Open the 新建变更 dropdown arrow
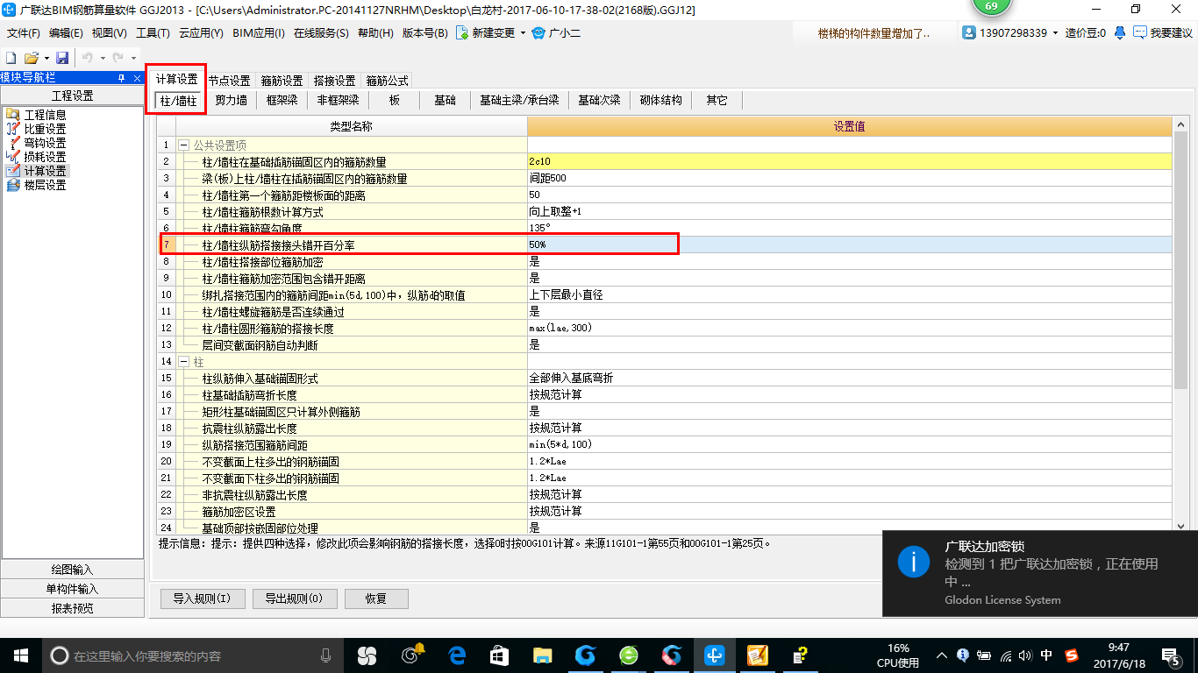 coord(523,33)
